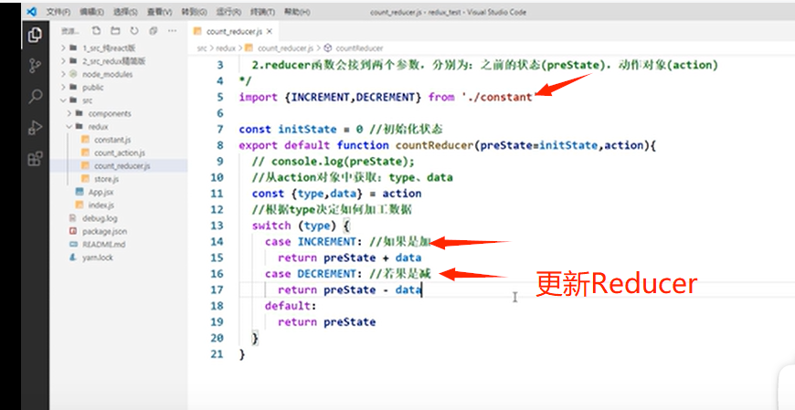Open the 转到(G) menu
The image size is (795, 410).
pyautogui.click(x=194, y=12)
